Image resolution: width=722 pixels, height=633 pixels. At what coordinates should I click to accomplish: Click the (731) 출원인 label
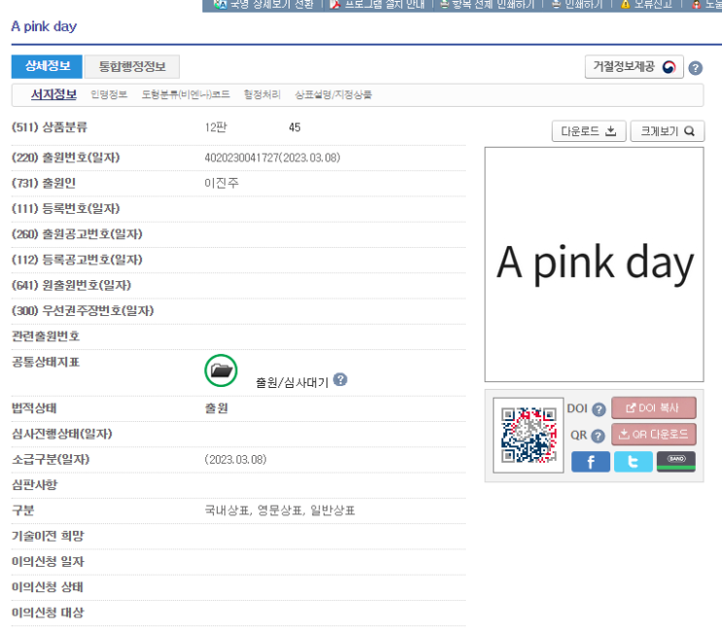point(44,183)
